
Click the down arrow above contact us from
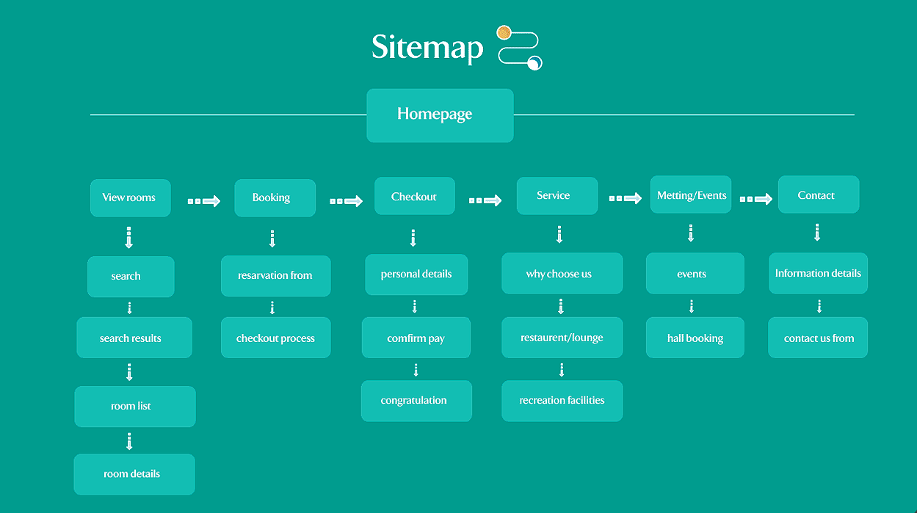tap(819, 306)
